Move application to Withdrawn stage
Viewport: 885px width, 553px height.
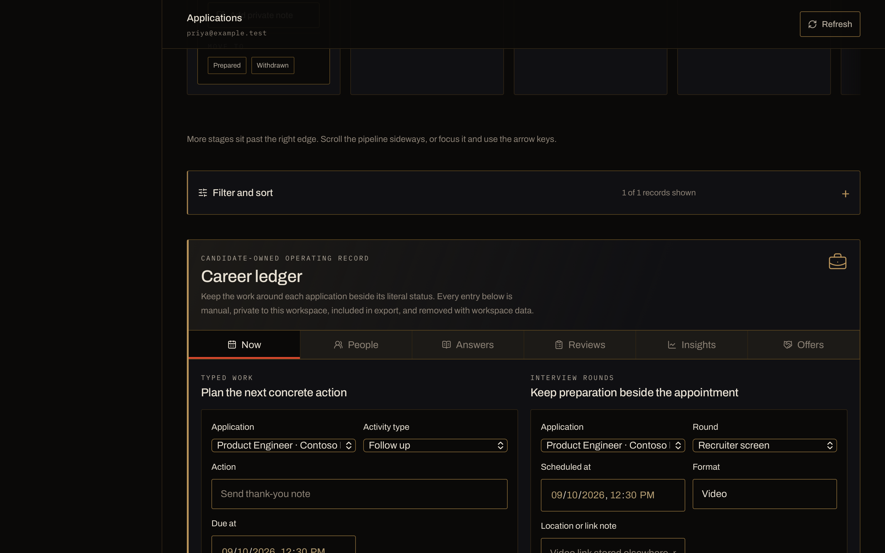point(273,65)
